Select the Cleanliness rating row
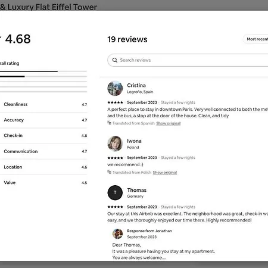The height and width of the screenshot is (268, 268). [43, 104]
